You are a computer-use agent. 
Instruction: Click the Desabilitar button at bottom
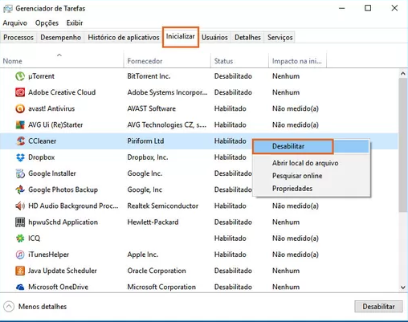click(x=378, y=307)
